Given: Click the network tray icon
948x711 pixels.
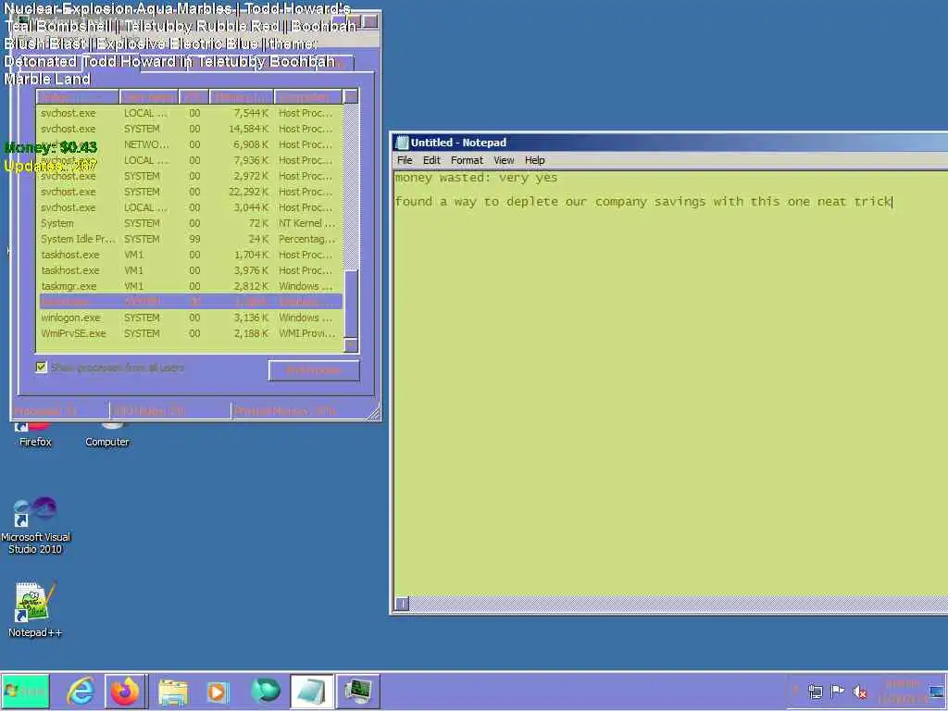Looking at the screenshot, I should (x=815, y=691).
